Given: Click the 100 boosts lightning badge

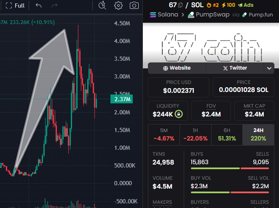Looking at the screenshot, I should pos(228,5).
